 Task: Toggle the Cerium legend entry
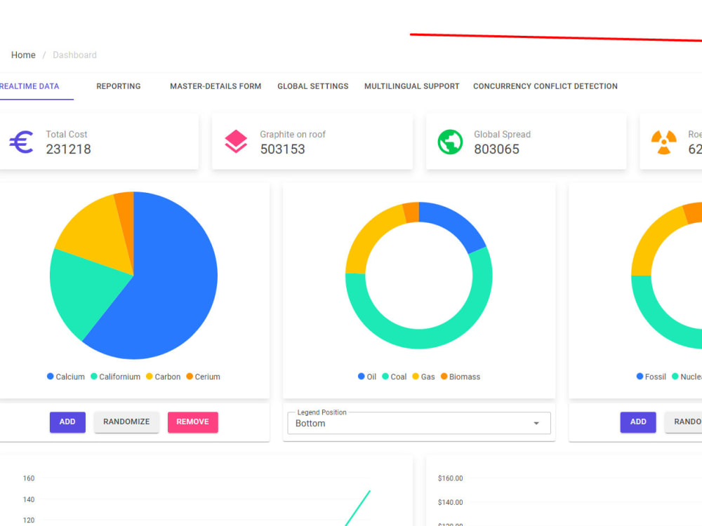[x=204, y=377]
